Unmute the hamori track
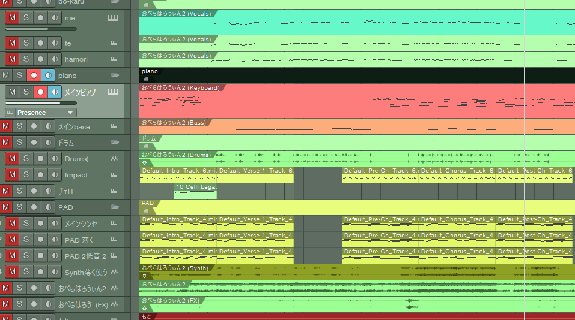The image size is (575, 320). pos(12,59)
